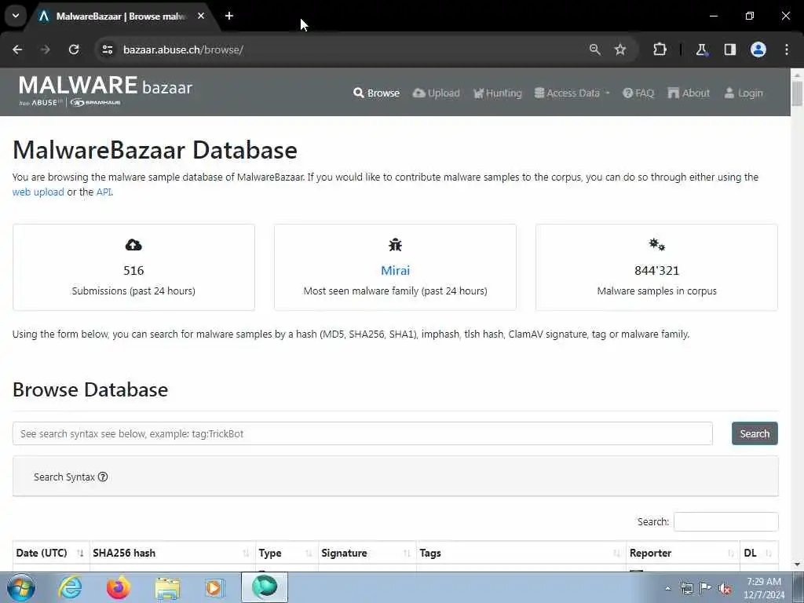Open the Hunting menu item

[497, 93]
